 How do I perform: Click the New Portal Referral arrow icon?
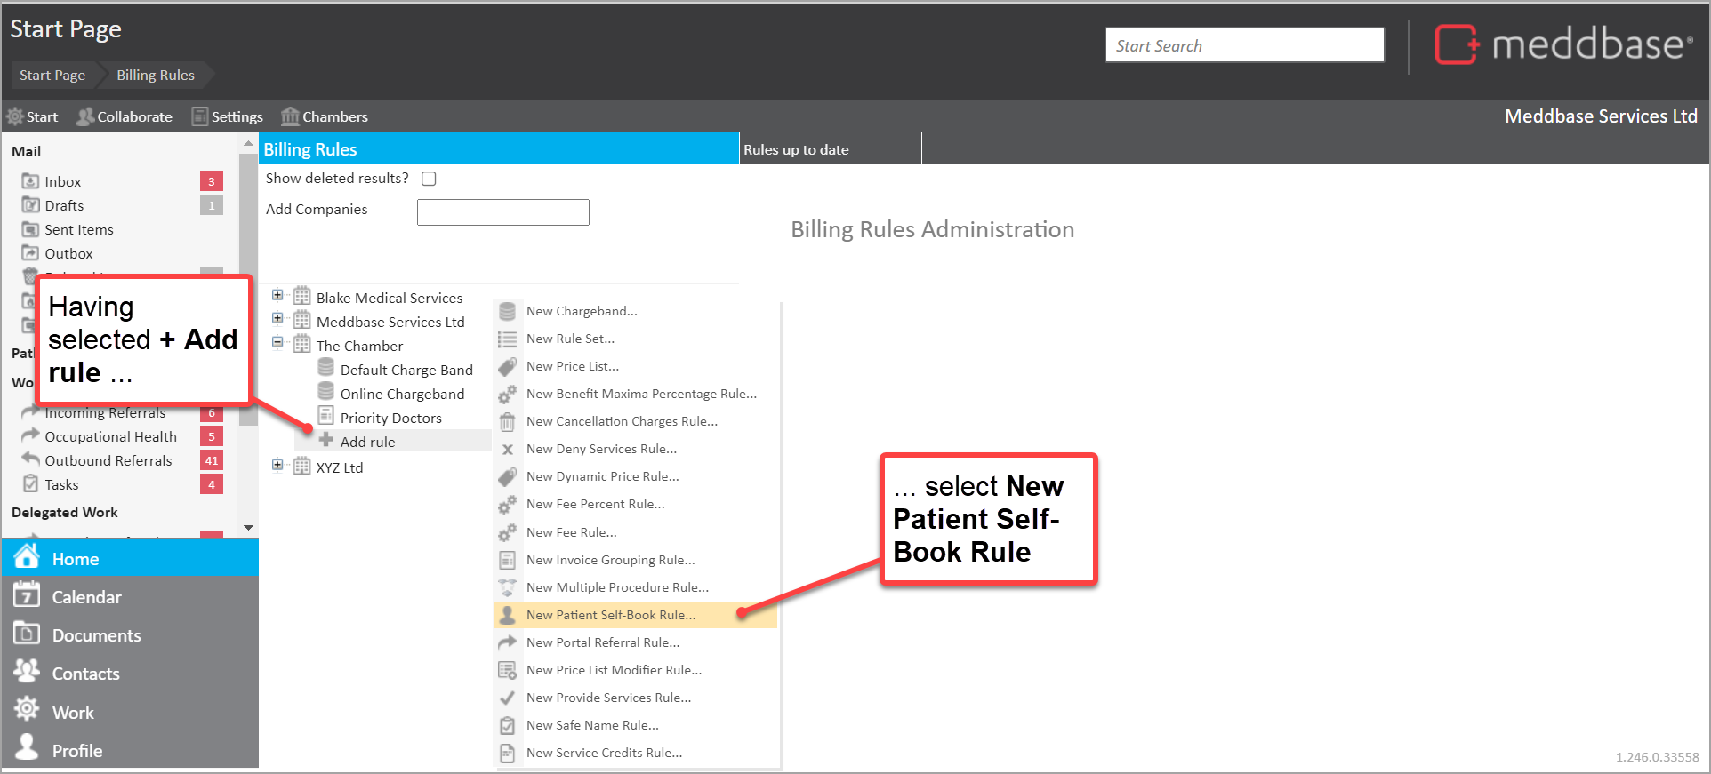pyautogui.click(x=507, y=642)
